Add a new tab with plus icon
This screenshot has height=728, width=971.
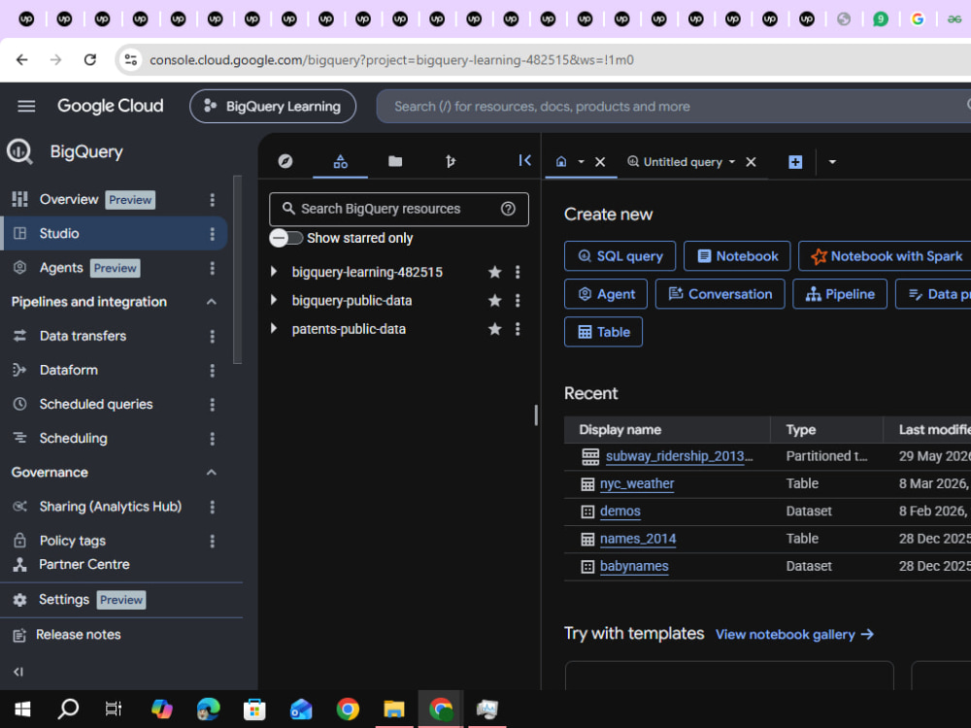click(795, 162)
